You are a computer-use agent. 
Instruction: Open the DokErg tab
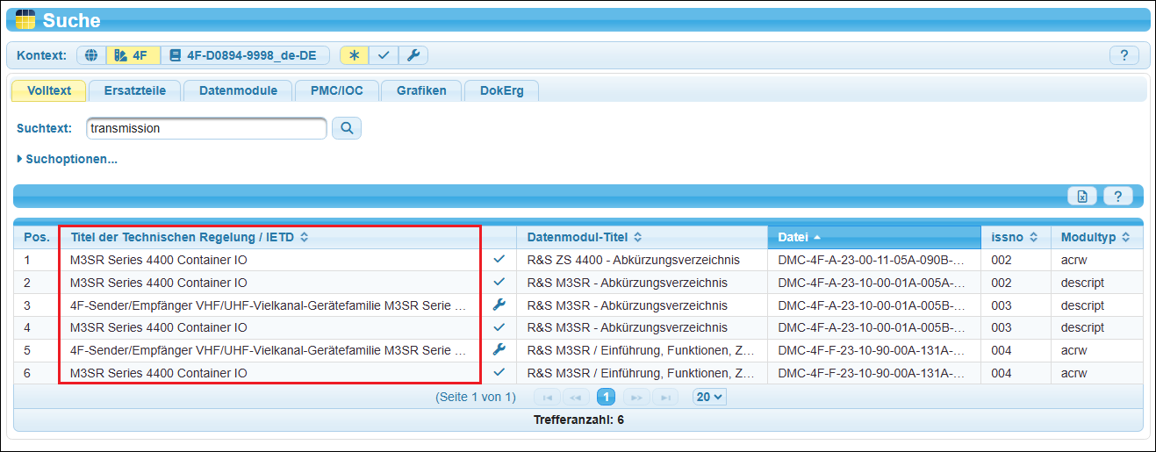(502, 90)
